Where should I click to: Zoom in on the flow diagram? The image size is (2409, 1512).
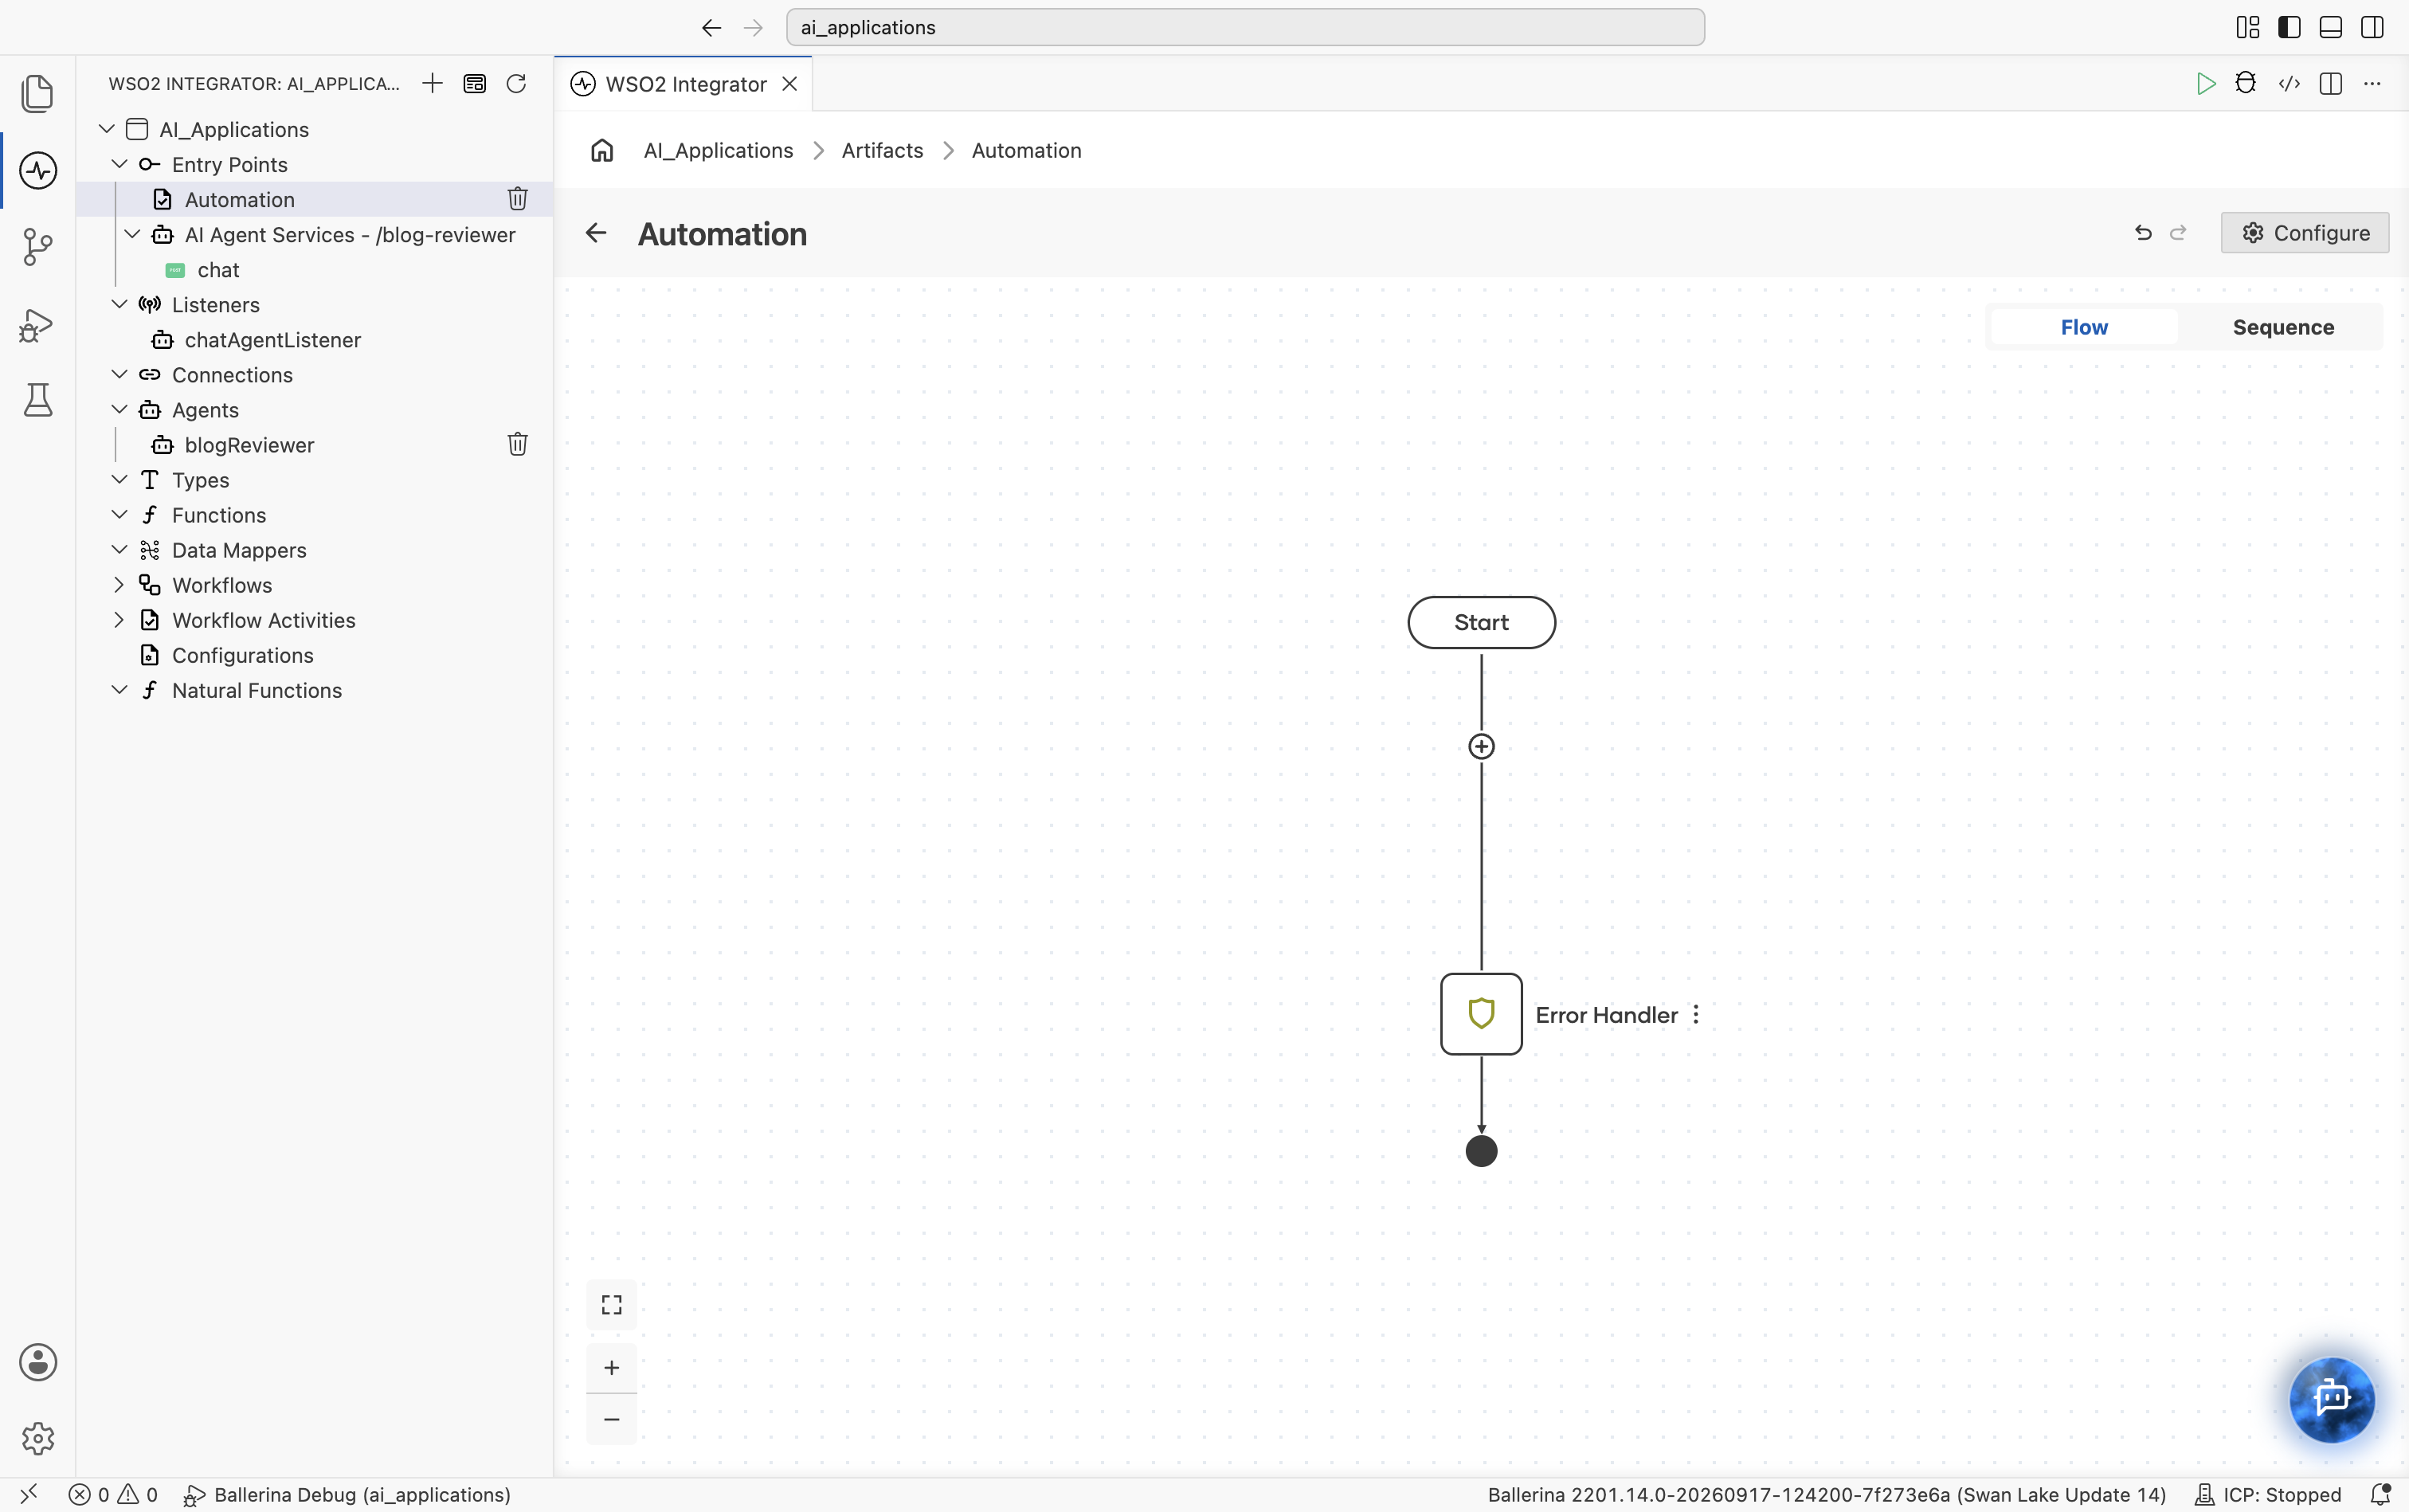pyautogui.click(x=611, y=1367)
